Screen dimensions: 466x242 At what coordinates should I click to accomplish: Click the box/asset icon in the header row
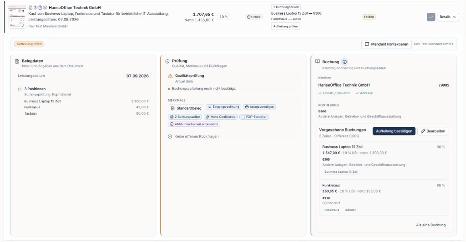(x=35, y=7)
